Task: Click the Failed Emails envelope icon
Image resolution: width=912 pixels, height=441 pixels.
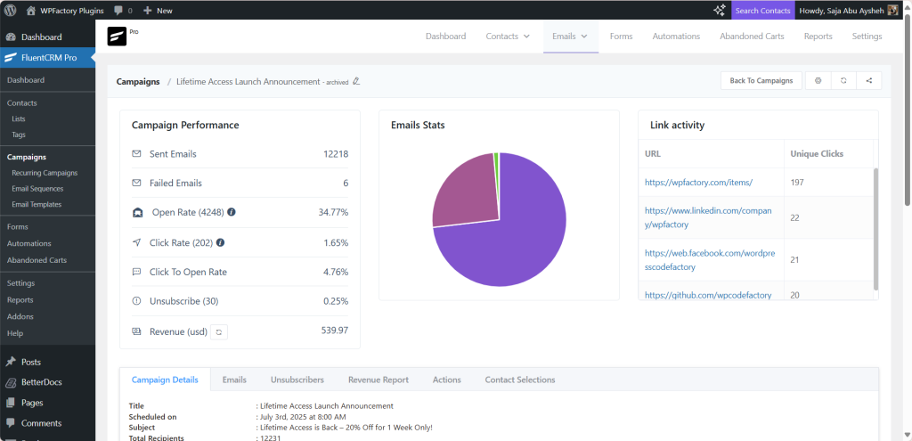Action: [136, 183]
